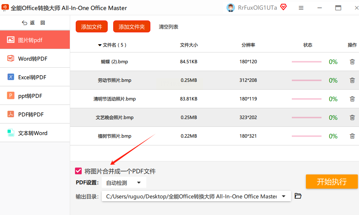Click the 添加文件夹 button

coord(132,27)
